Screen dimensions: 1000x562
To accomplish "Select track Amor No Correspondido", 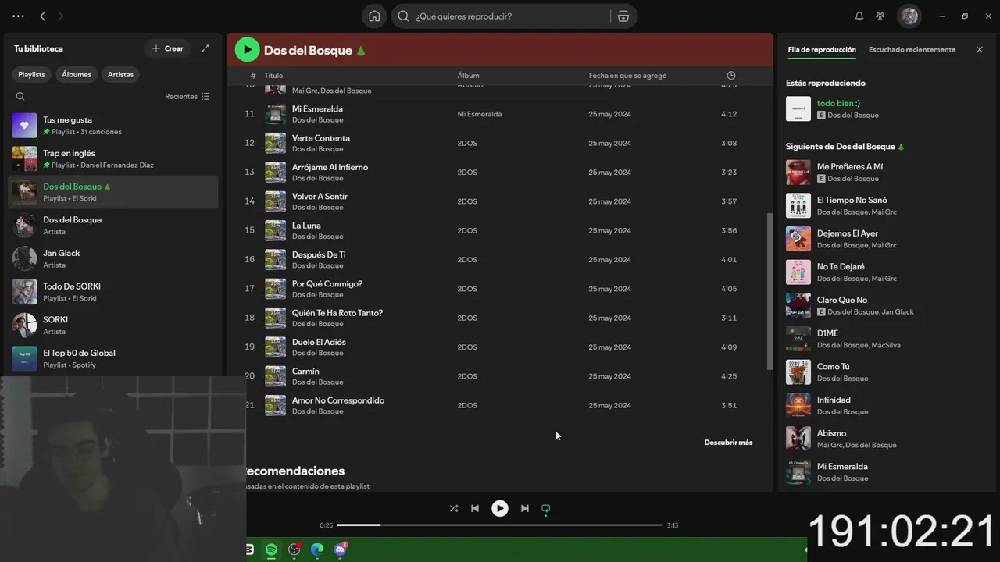I will pos(500,405).
